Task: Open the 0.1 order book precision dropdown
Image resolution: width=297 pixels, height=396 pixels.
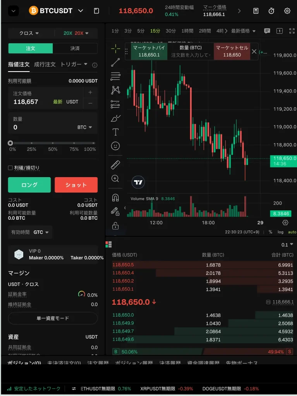Action: [x=287, y=244]
